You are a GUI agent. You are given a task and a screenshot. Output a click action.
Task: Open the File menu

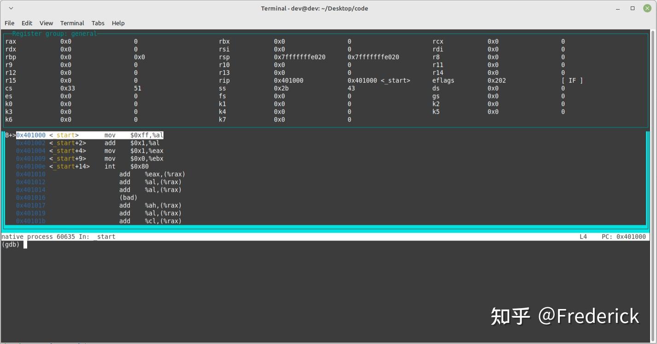pos(9,23)
